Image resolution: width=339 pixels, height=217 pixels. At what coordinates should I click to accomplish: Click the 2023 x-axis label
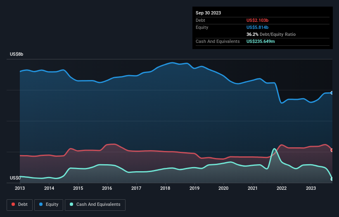coord(311,188)
